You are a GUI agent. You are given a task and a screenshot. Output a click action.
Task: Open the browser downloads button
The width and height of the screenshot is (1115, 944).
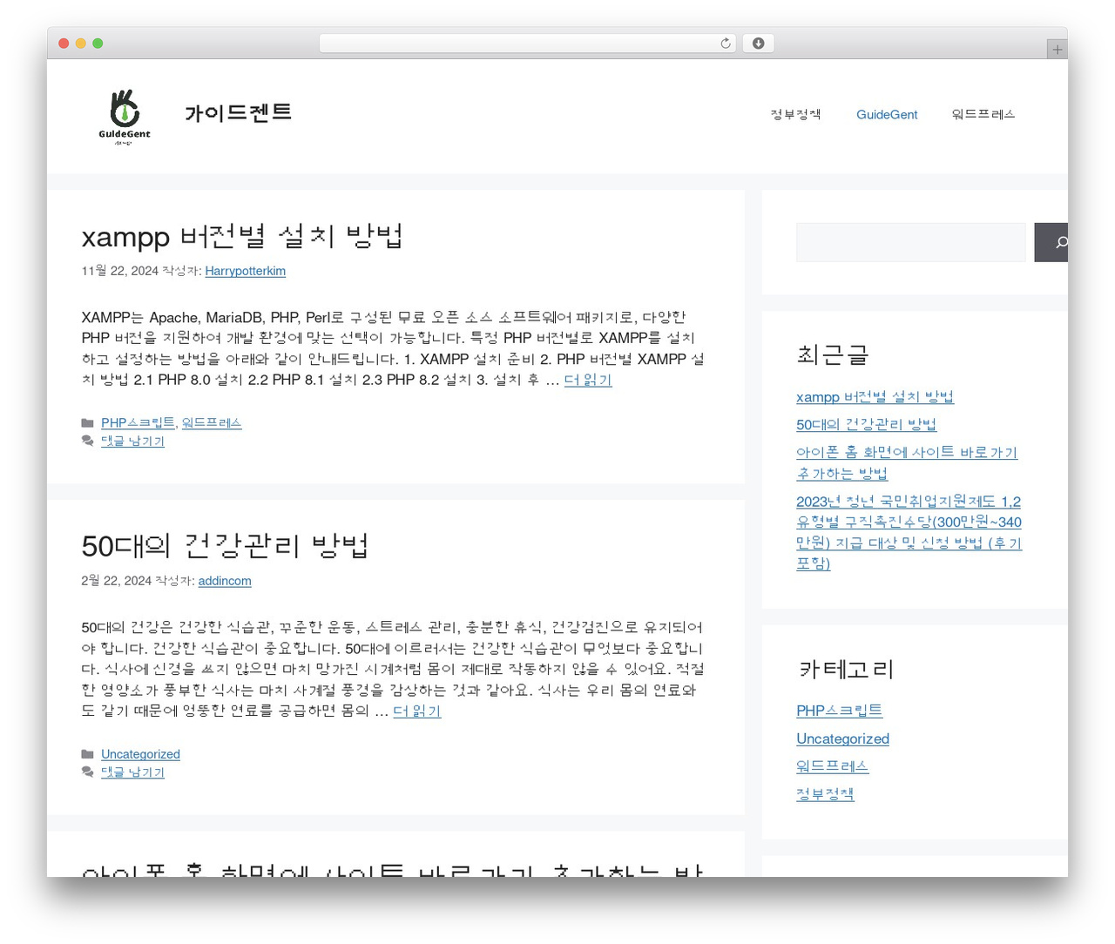click(758, 44)
